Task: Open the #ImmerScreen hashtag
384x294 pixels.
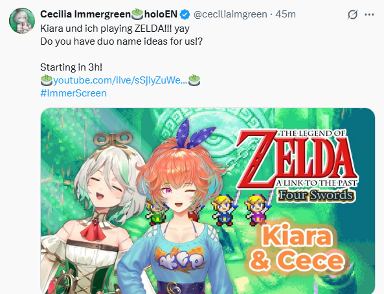Action: [x=73, y=93]
